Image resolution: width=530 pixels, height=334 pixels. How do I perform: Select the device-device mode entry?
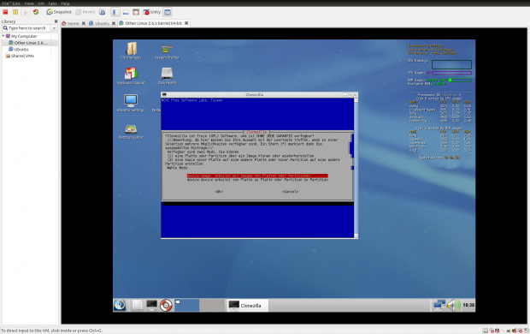coord(257,180)
